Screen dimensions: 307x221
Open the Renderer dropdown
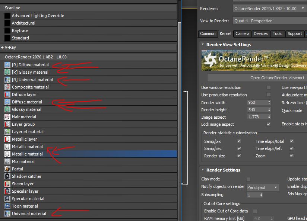pyautogui.click(x=270, y=9)
